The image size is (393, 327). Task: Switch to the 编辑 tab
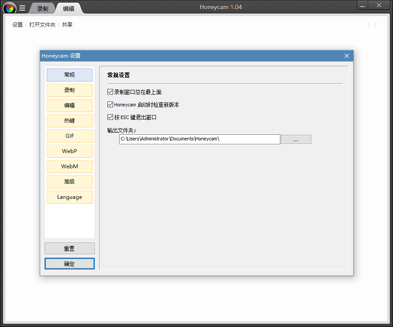point(69,9)
